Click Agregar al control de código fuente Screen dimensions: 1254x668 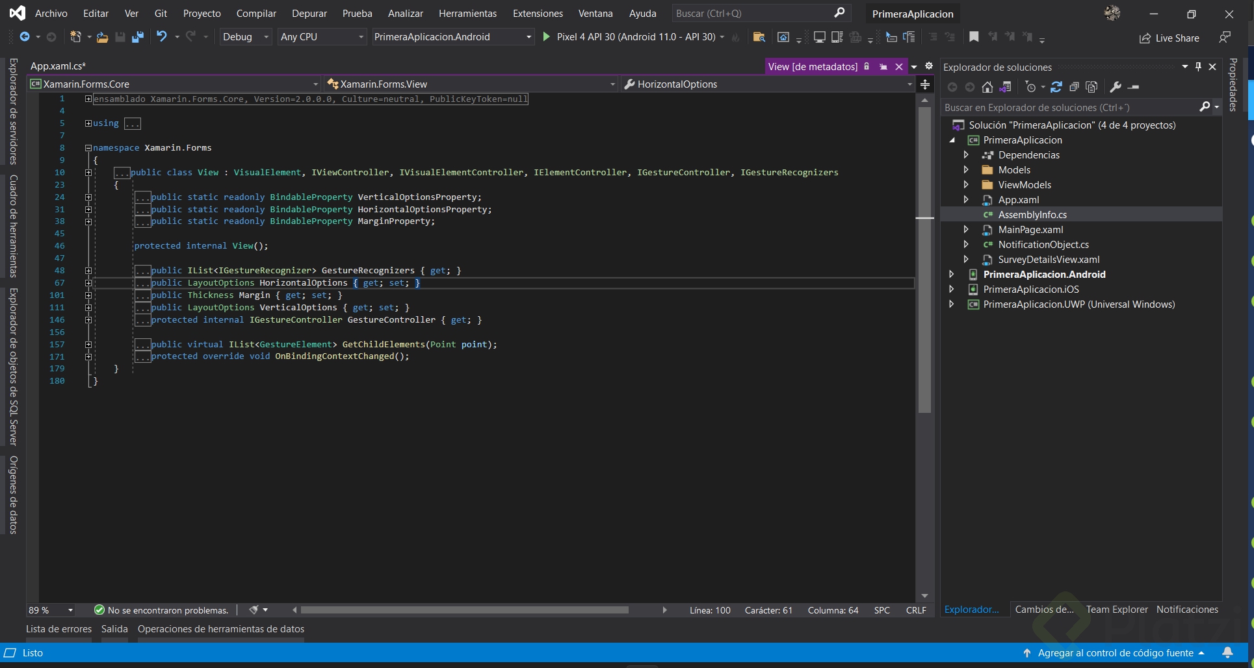1115,653
